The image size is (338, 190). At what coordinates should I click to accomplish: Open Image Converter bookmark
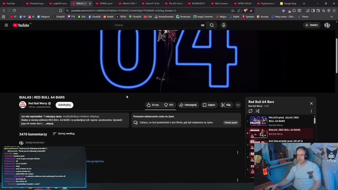203,17
